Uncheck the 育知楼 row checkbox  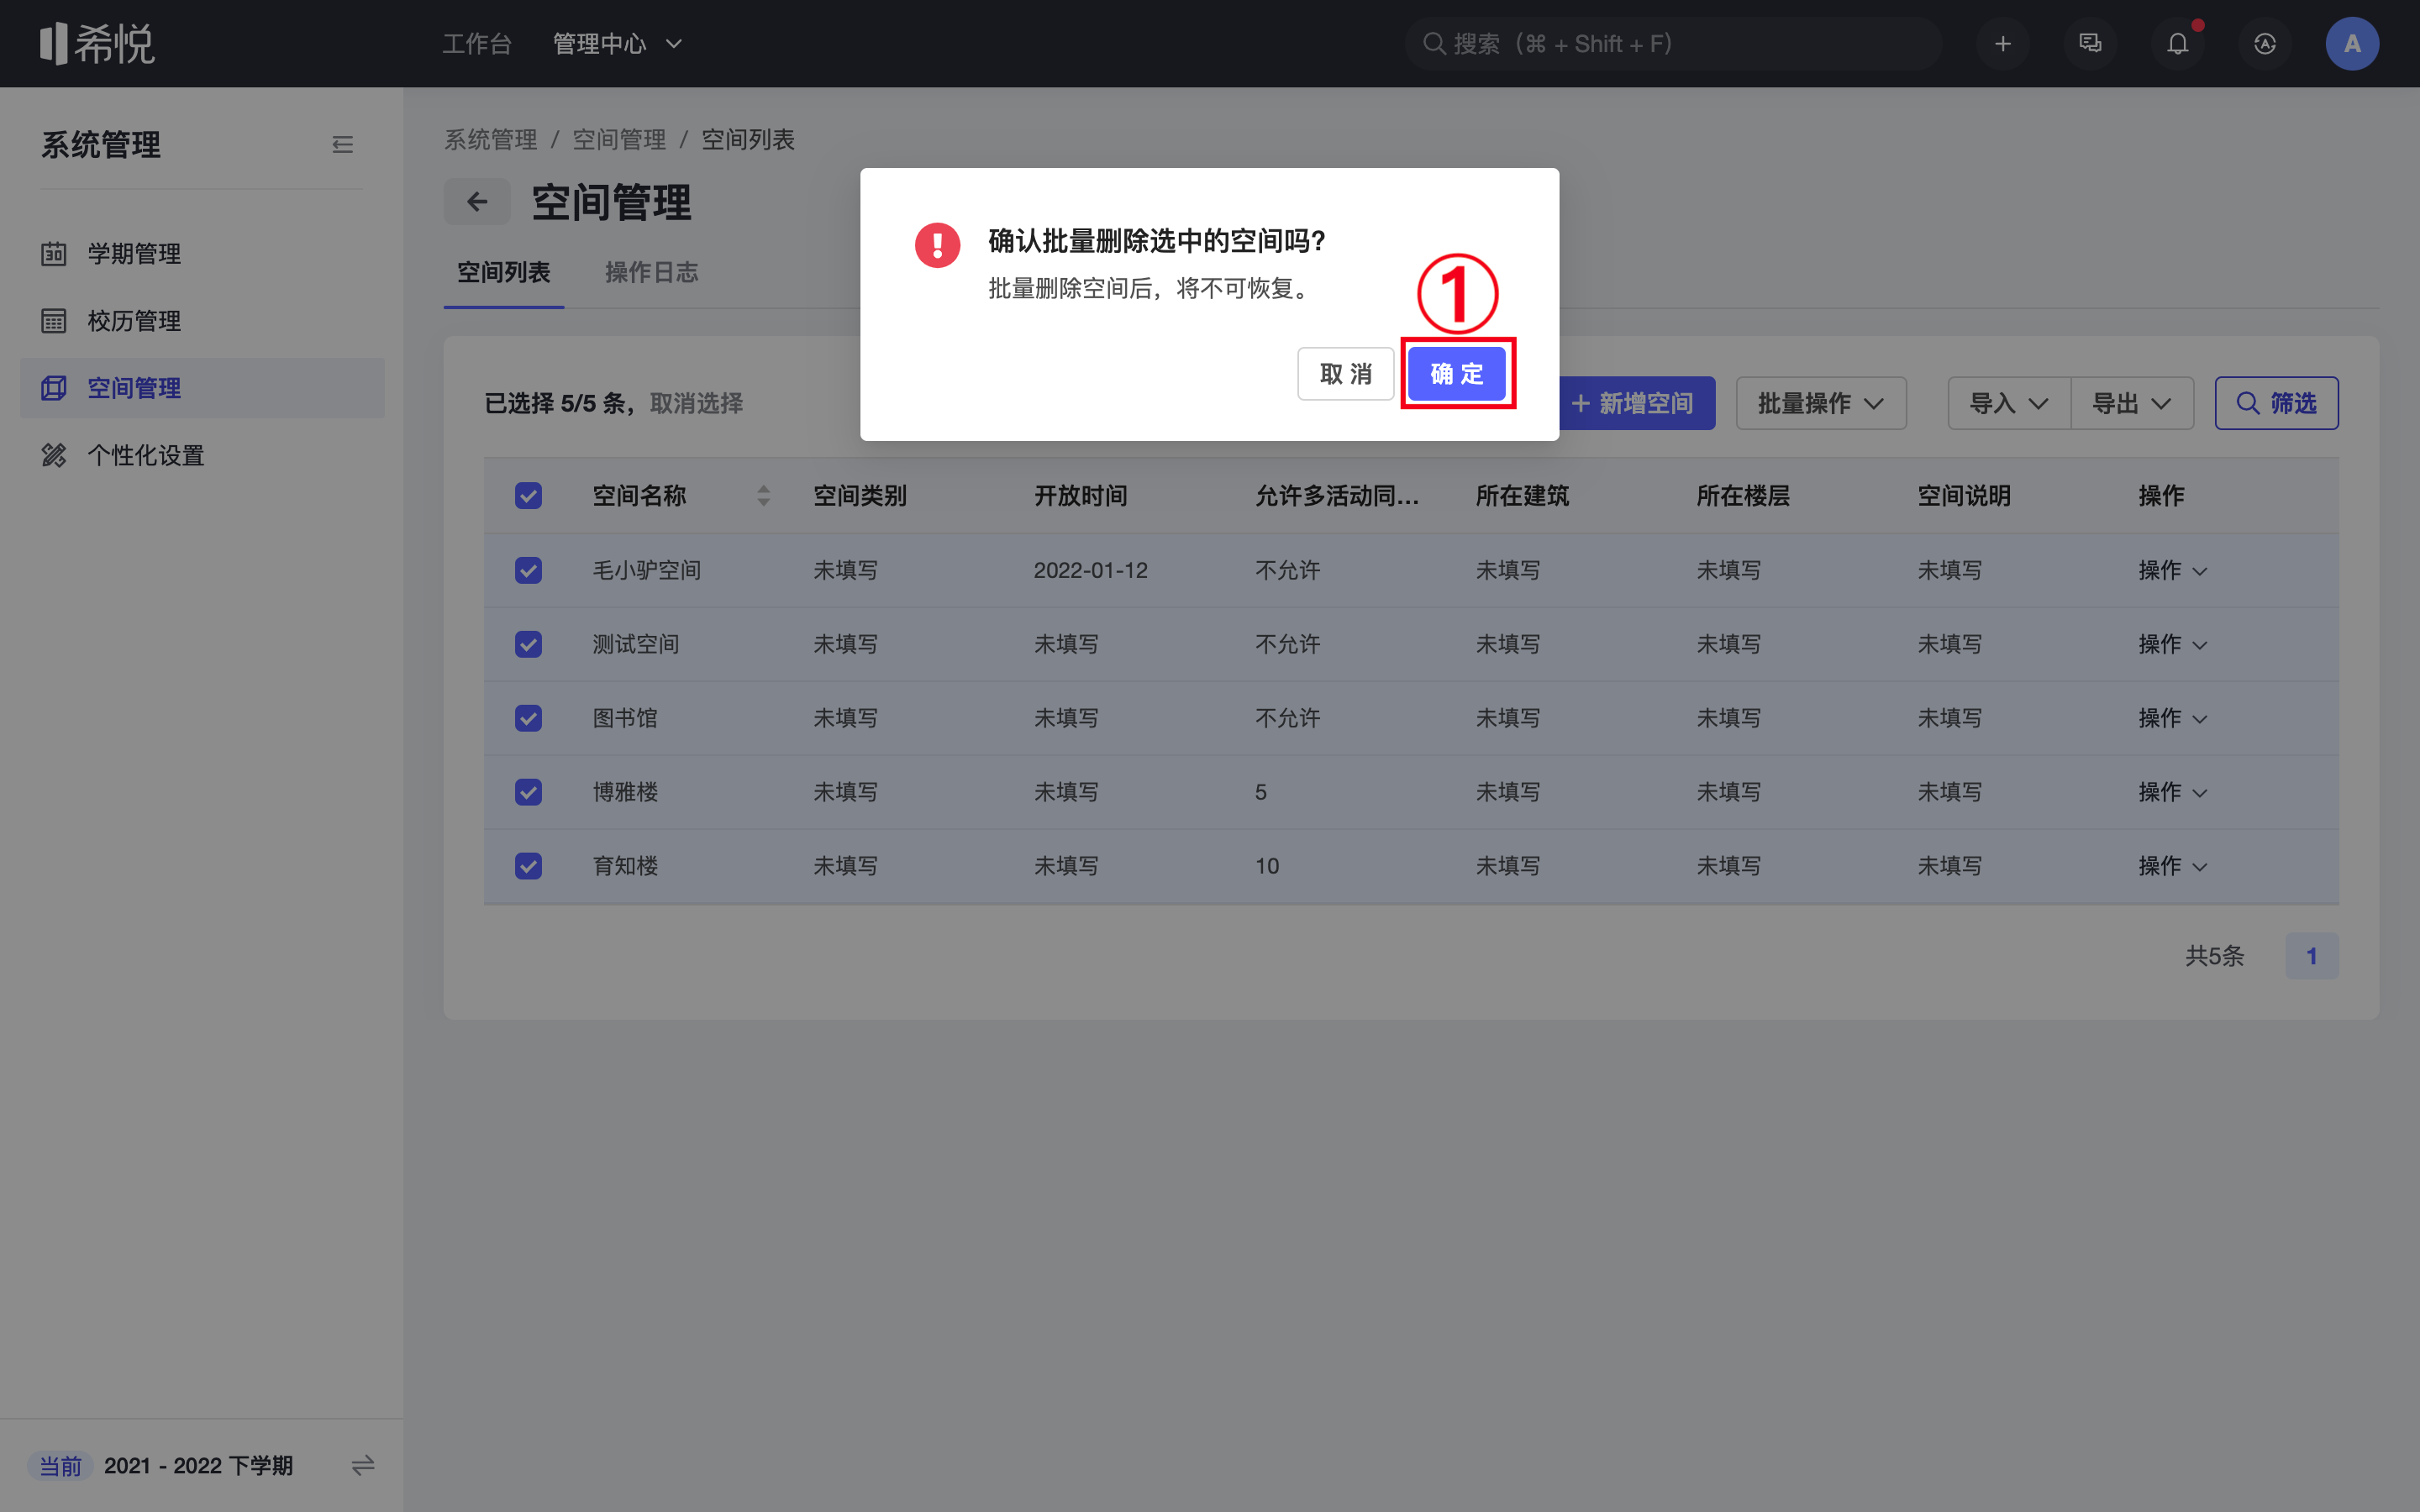528,866
